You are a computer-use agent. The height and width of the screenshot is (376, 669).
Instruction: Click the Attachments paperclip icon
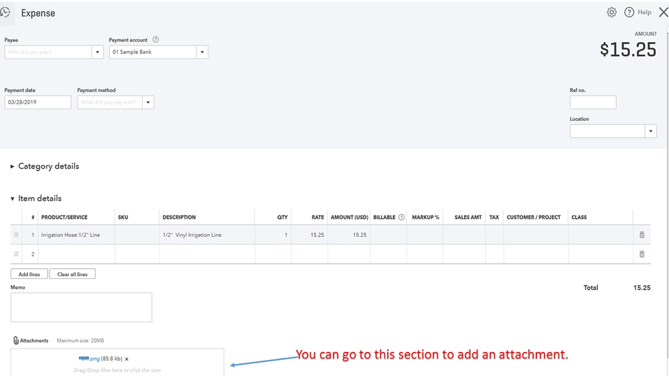click(15, 341)
